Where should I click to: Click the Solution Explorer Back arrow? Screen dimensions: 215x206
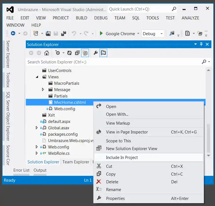point(31,53)
